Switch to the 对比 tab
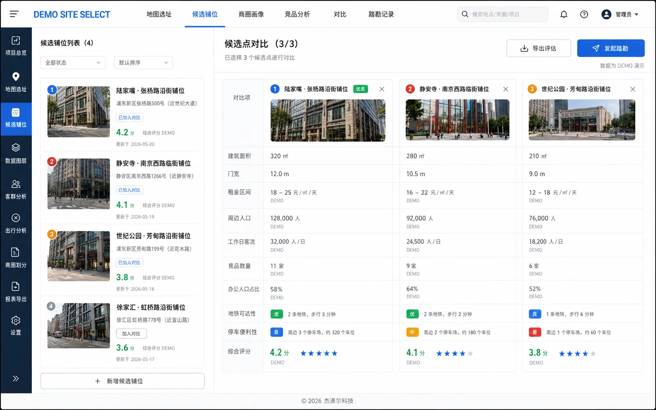Screen dimensions: 656x410 (340, 14)
